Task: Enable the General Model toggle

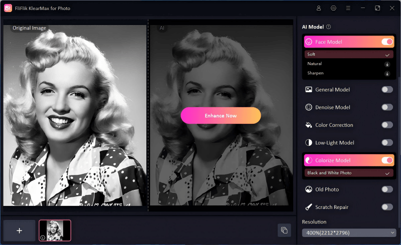Action: coord(387,90)
